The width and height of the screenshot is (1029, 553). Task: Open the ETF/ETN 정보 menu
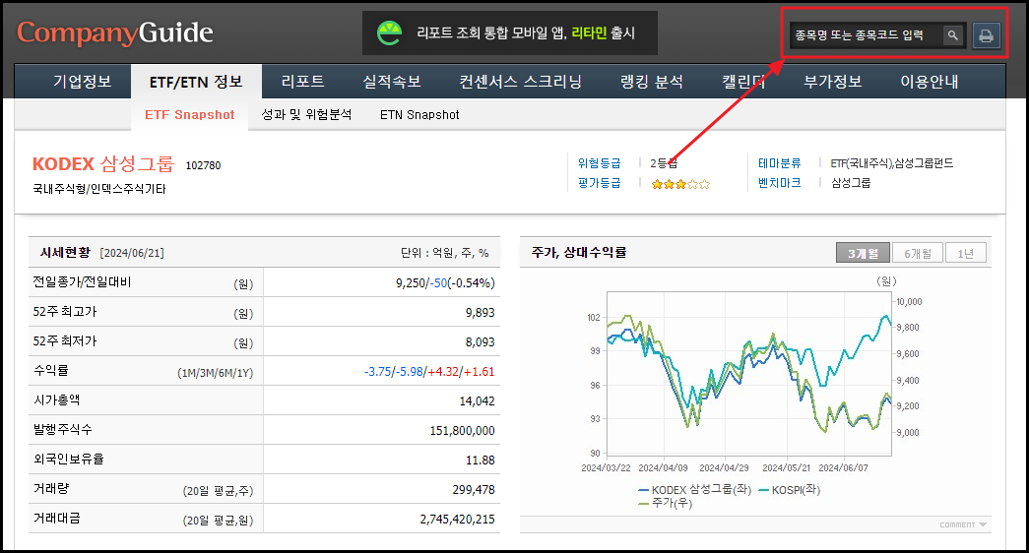[x=196, y=82]
